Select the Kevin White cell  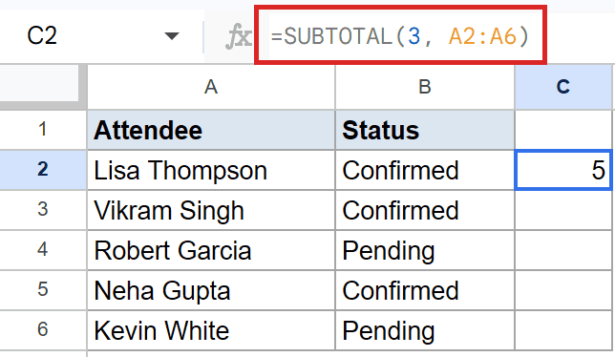tap(211, 330)
